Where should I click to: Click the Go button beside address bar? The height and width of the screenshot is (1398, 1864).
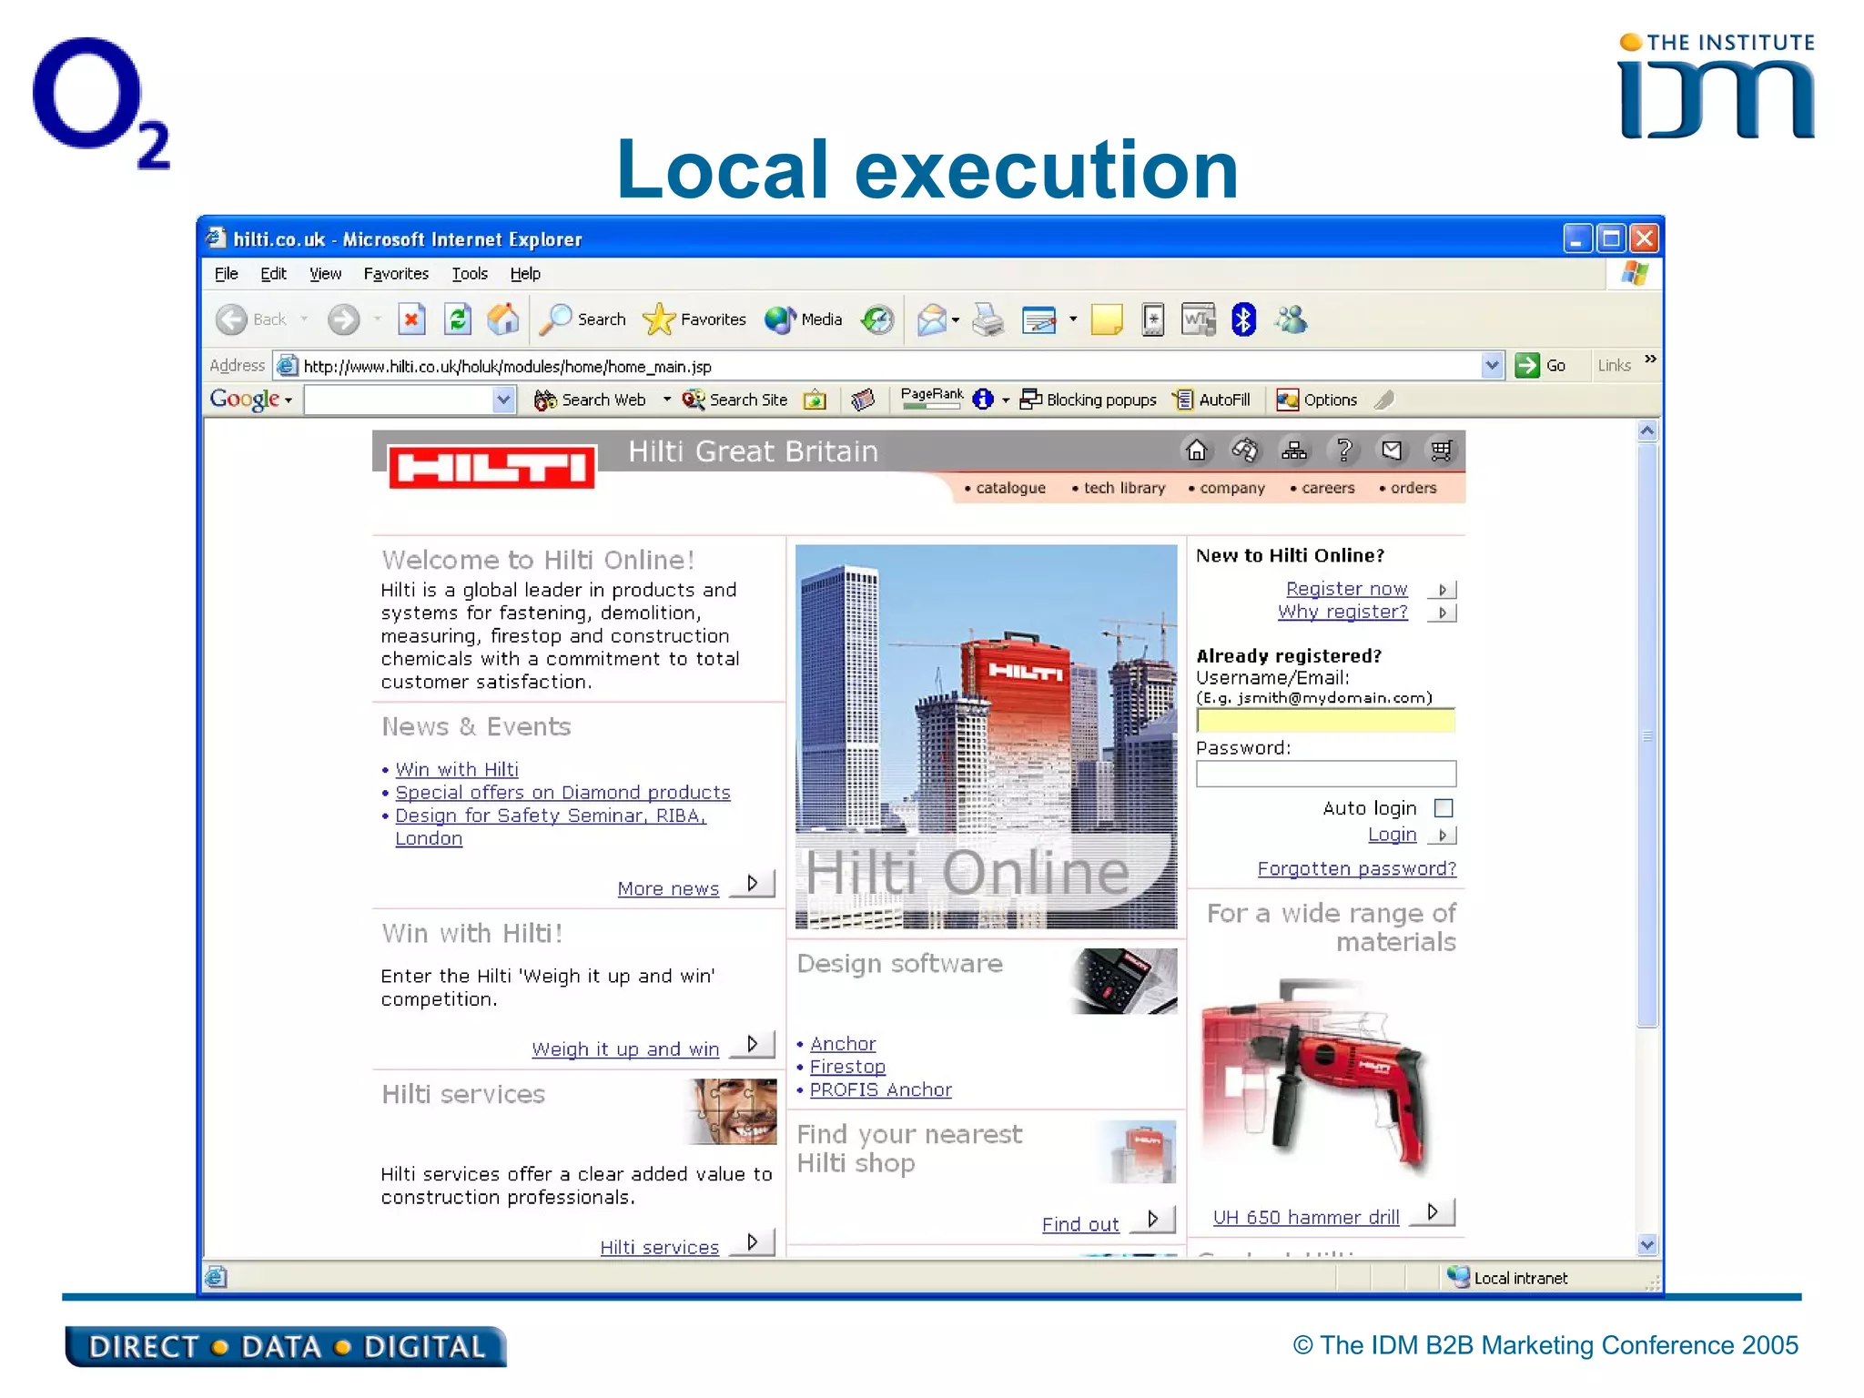pos(1540,366)
